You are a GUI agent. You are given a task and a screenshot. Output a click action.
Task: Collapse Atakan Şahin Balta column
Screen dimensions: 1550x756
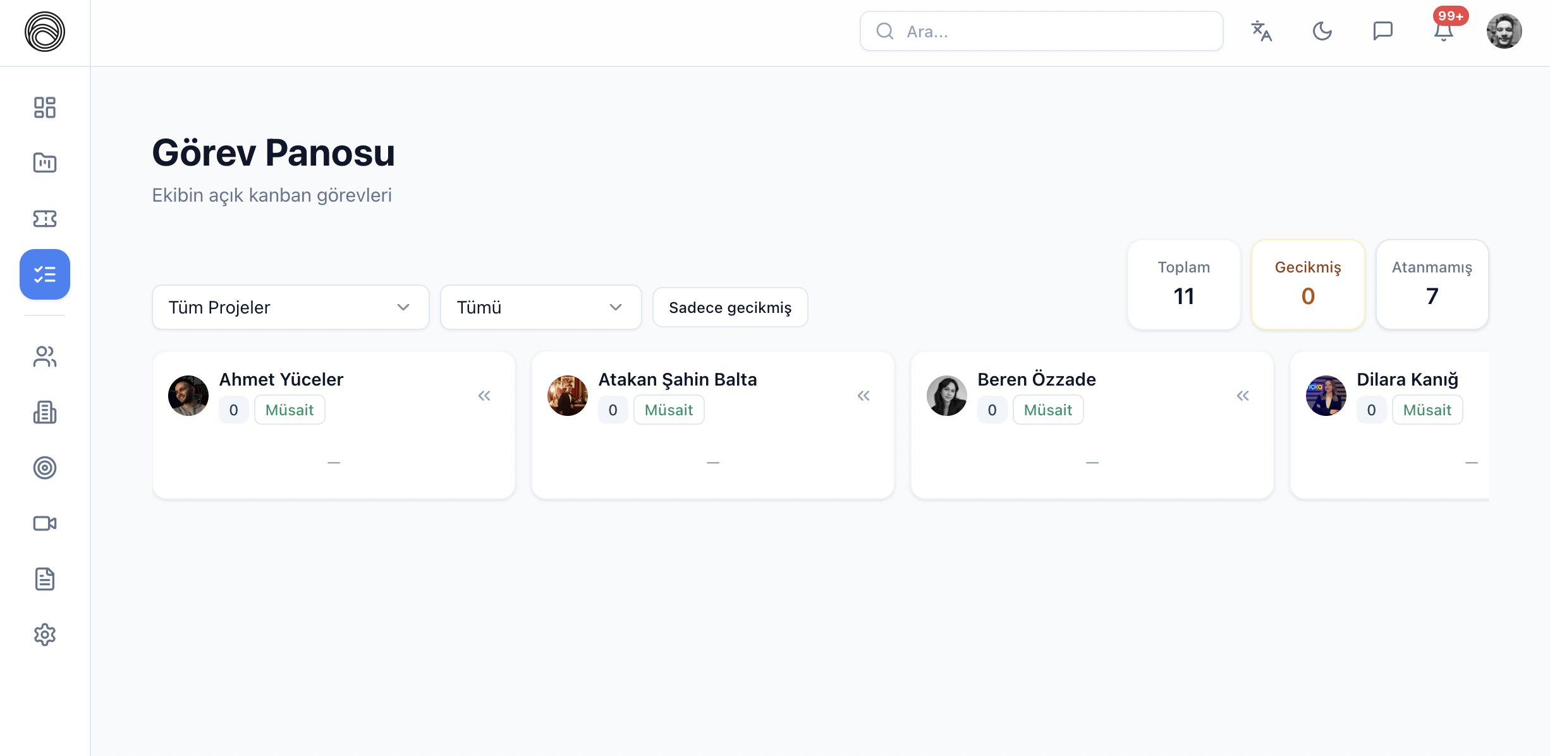click(863, 396)
